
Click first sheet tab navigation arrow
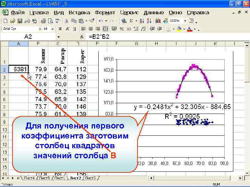click(x=3, y=178)
